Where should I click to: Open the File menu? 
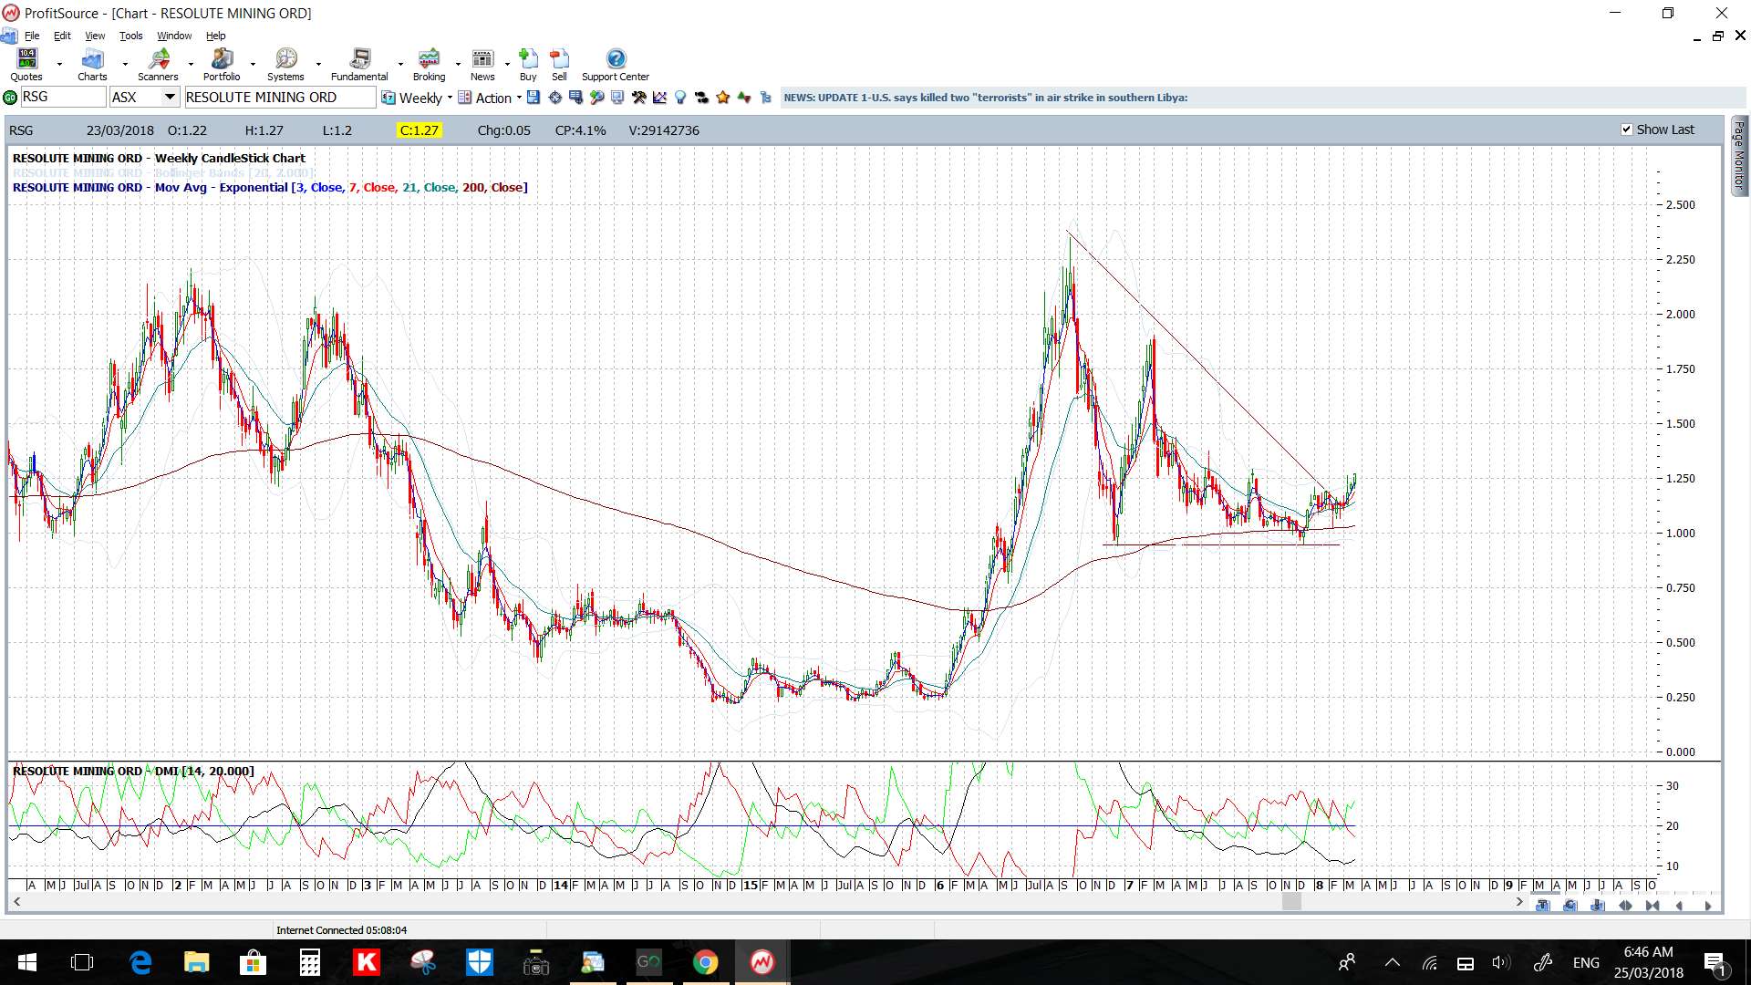click(32, 36)
